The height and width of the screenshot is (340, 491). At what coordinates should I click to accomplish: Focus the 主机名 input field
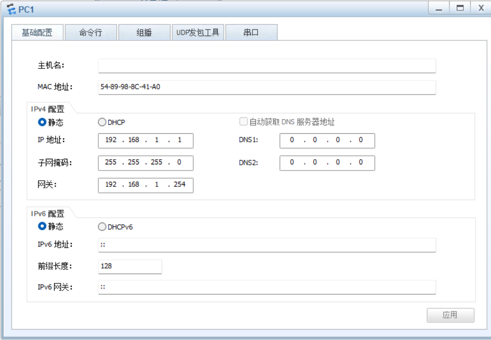click(267, 65)
